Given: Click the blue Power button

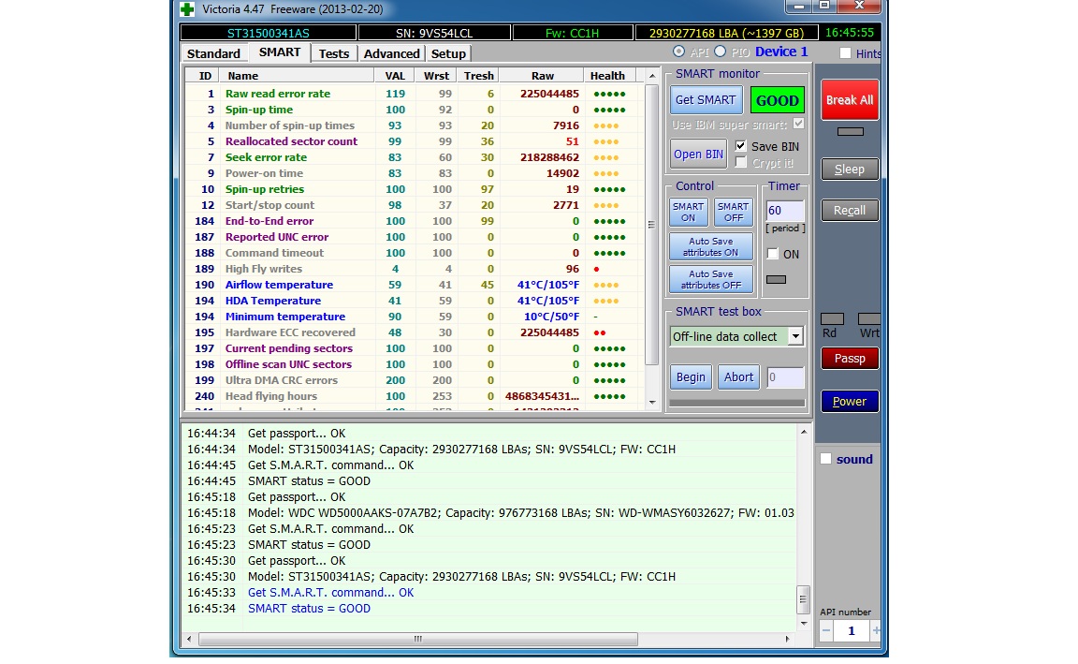Looking at the screenshot, I should coord(850,401).
